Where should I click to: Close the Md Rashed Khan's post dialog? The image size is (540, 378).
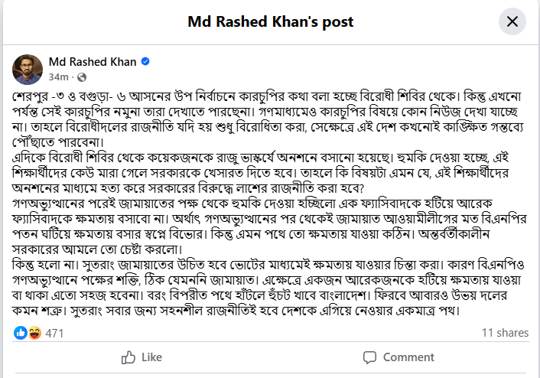[x=512, y=21]
